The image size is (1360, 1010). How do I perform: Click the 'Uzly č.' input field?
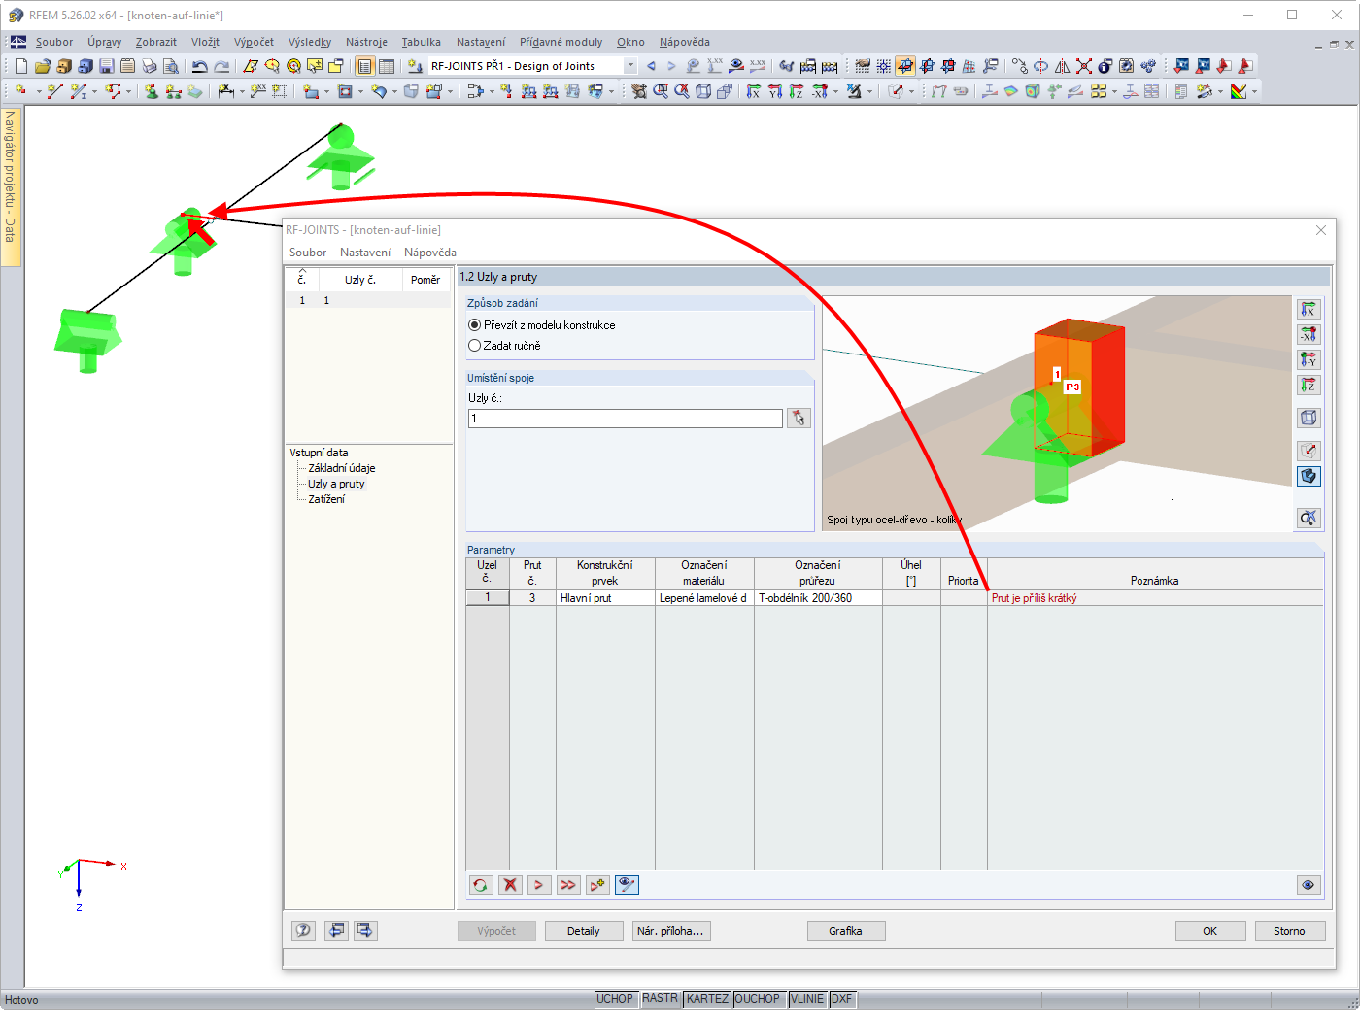(x=626, y=419)
